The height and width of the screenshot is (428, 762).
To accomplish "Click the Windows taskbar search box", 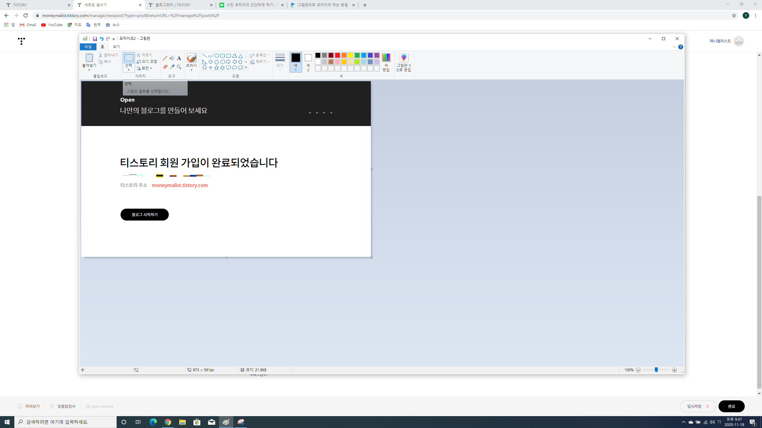I will (x=65, y=422).
